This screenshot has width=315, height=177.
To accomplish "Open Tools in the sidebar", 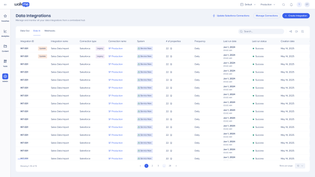I will 5,63.
